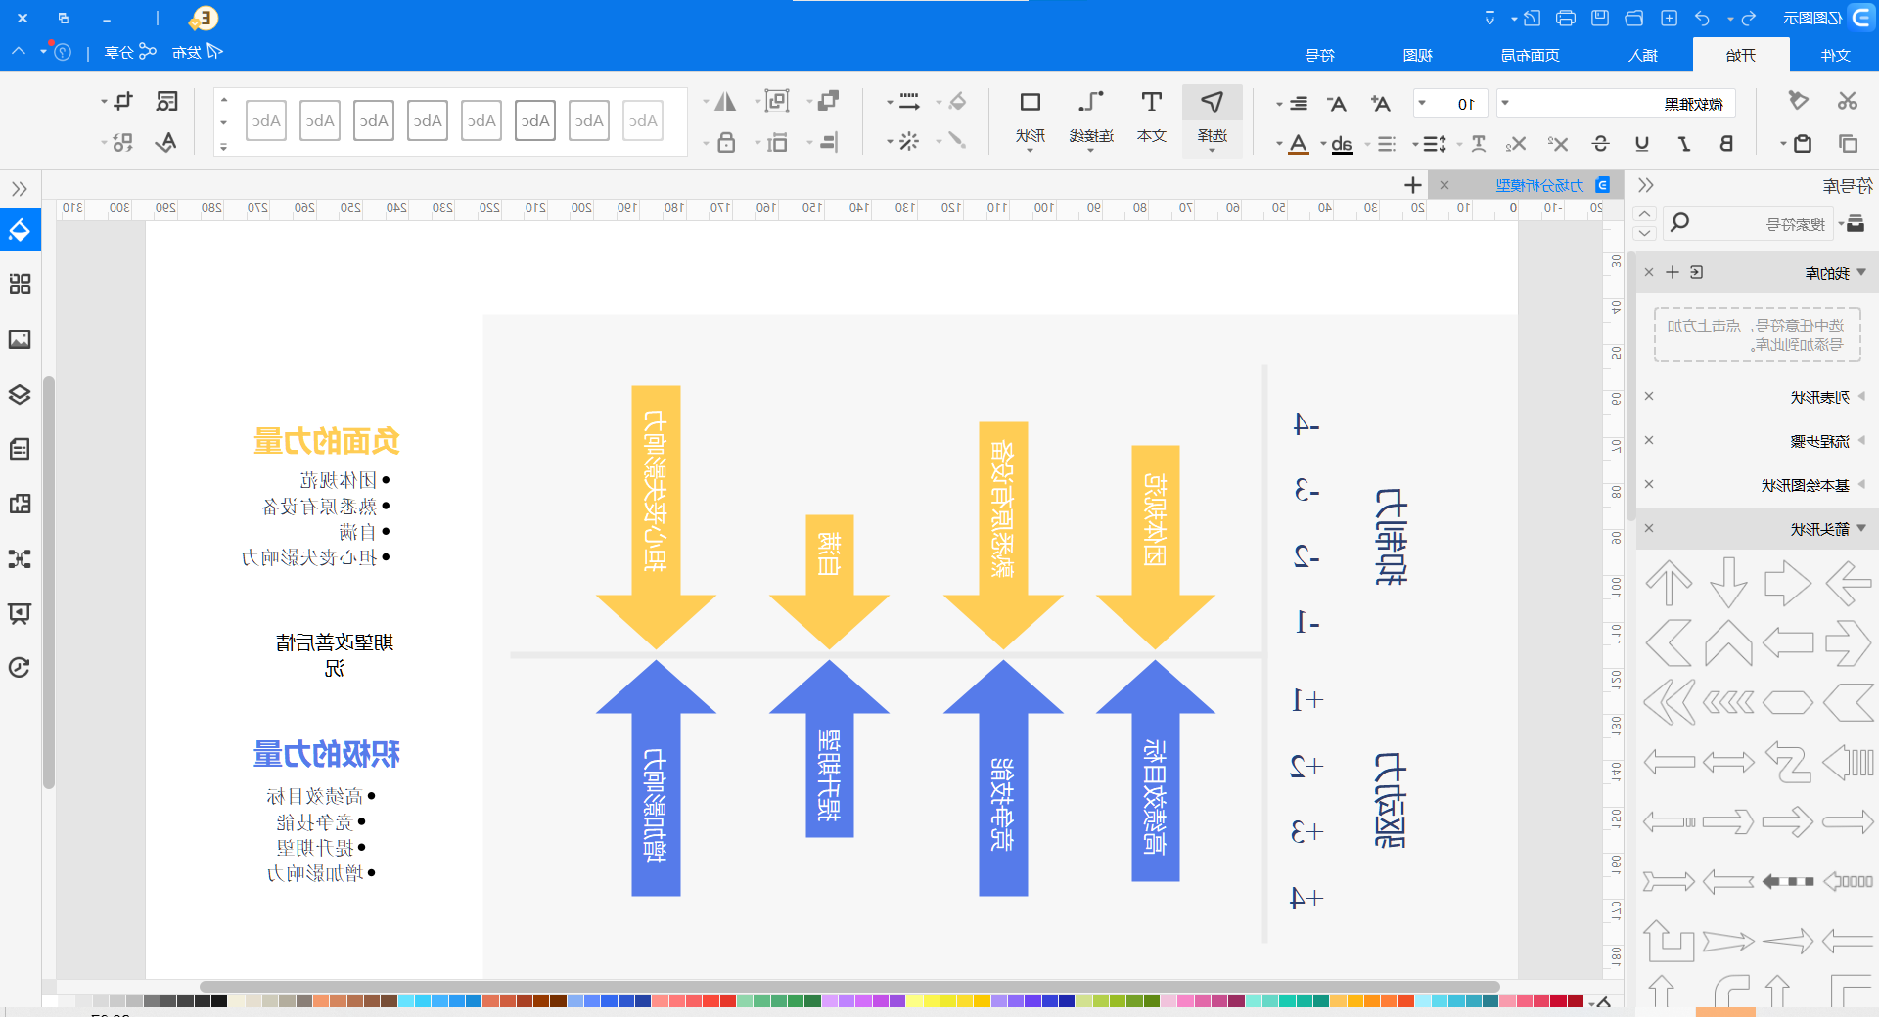
Task: Expand the 列表形状 shape category
Action: point(1861,396)
